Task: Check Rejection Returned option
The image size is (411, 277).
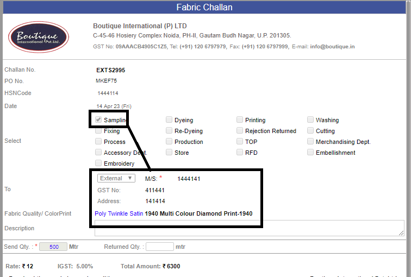Action: [x=240, y=130]
